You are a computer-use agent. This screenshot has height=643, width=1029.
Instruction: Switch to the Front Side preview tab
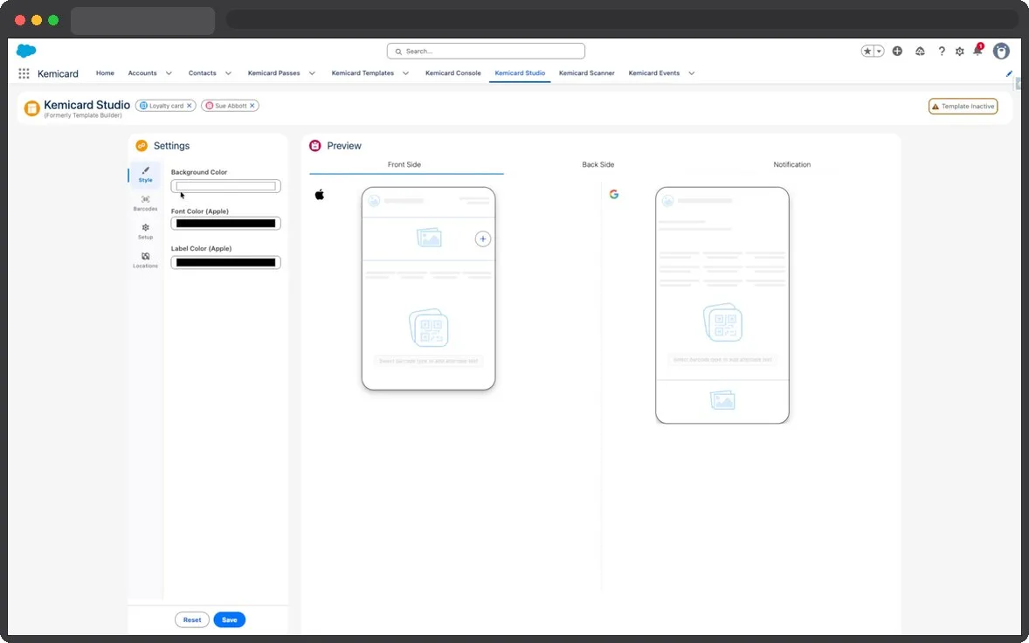(x=404, y=165)
